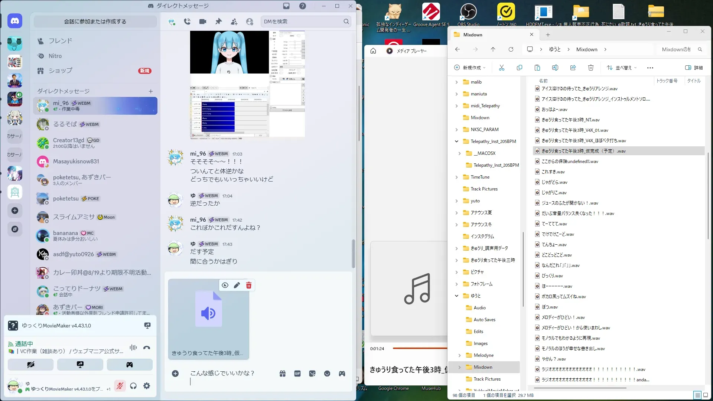Add friends to this DM

(x=234, y=22)
